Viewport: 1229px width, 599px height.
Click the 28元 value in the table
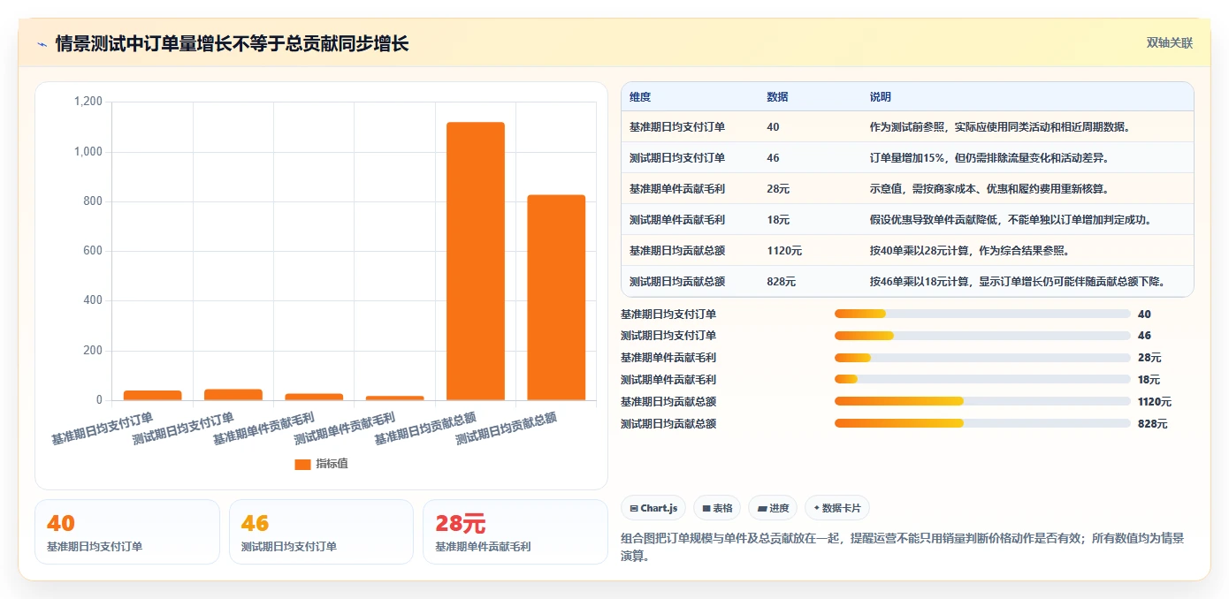pos(778,189)
